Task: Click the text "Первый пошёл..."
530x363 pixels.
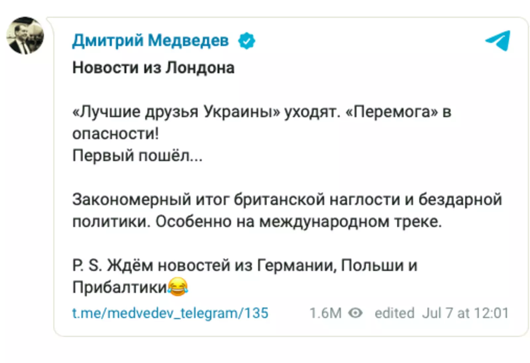Action: (x=137, y=155)
